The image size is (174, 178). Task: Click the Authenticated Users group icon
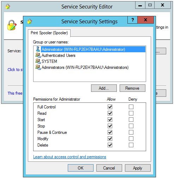coord(38,55)
